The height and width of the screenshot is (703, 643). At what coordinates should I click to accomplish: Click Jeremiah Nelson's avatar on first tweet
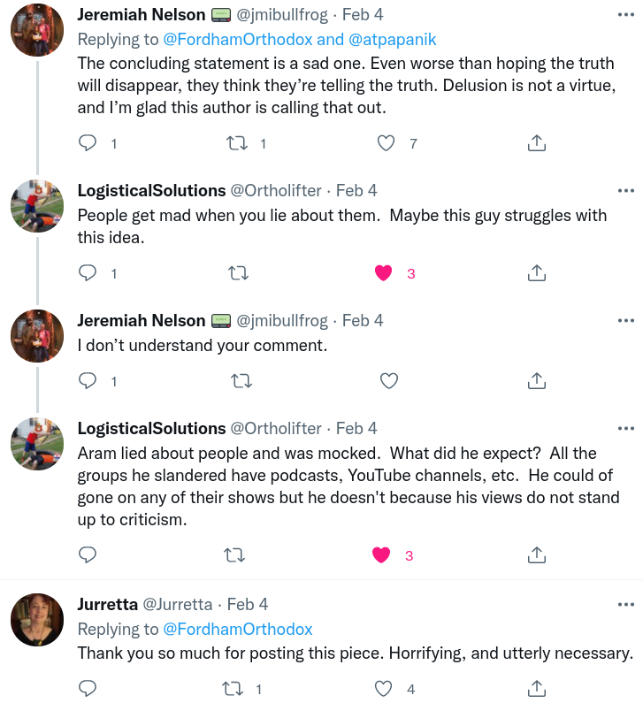(x=37, y=30)
